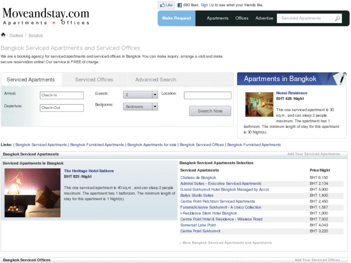Select BHT 428 /Night text
The width and height of the screenshot is (351, 263).
click(x=290, y=99)
